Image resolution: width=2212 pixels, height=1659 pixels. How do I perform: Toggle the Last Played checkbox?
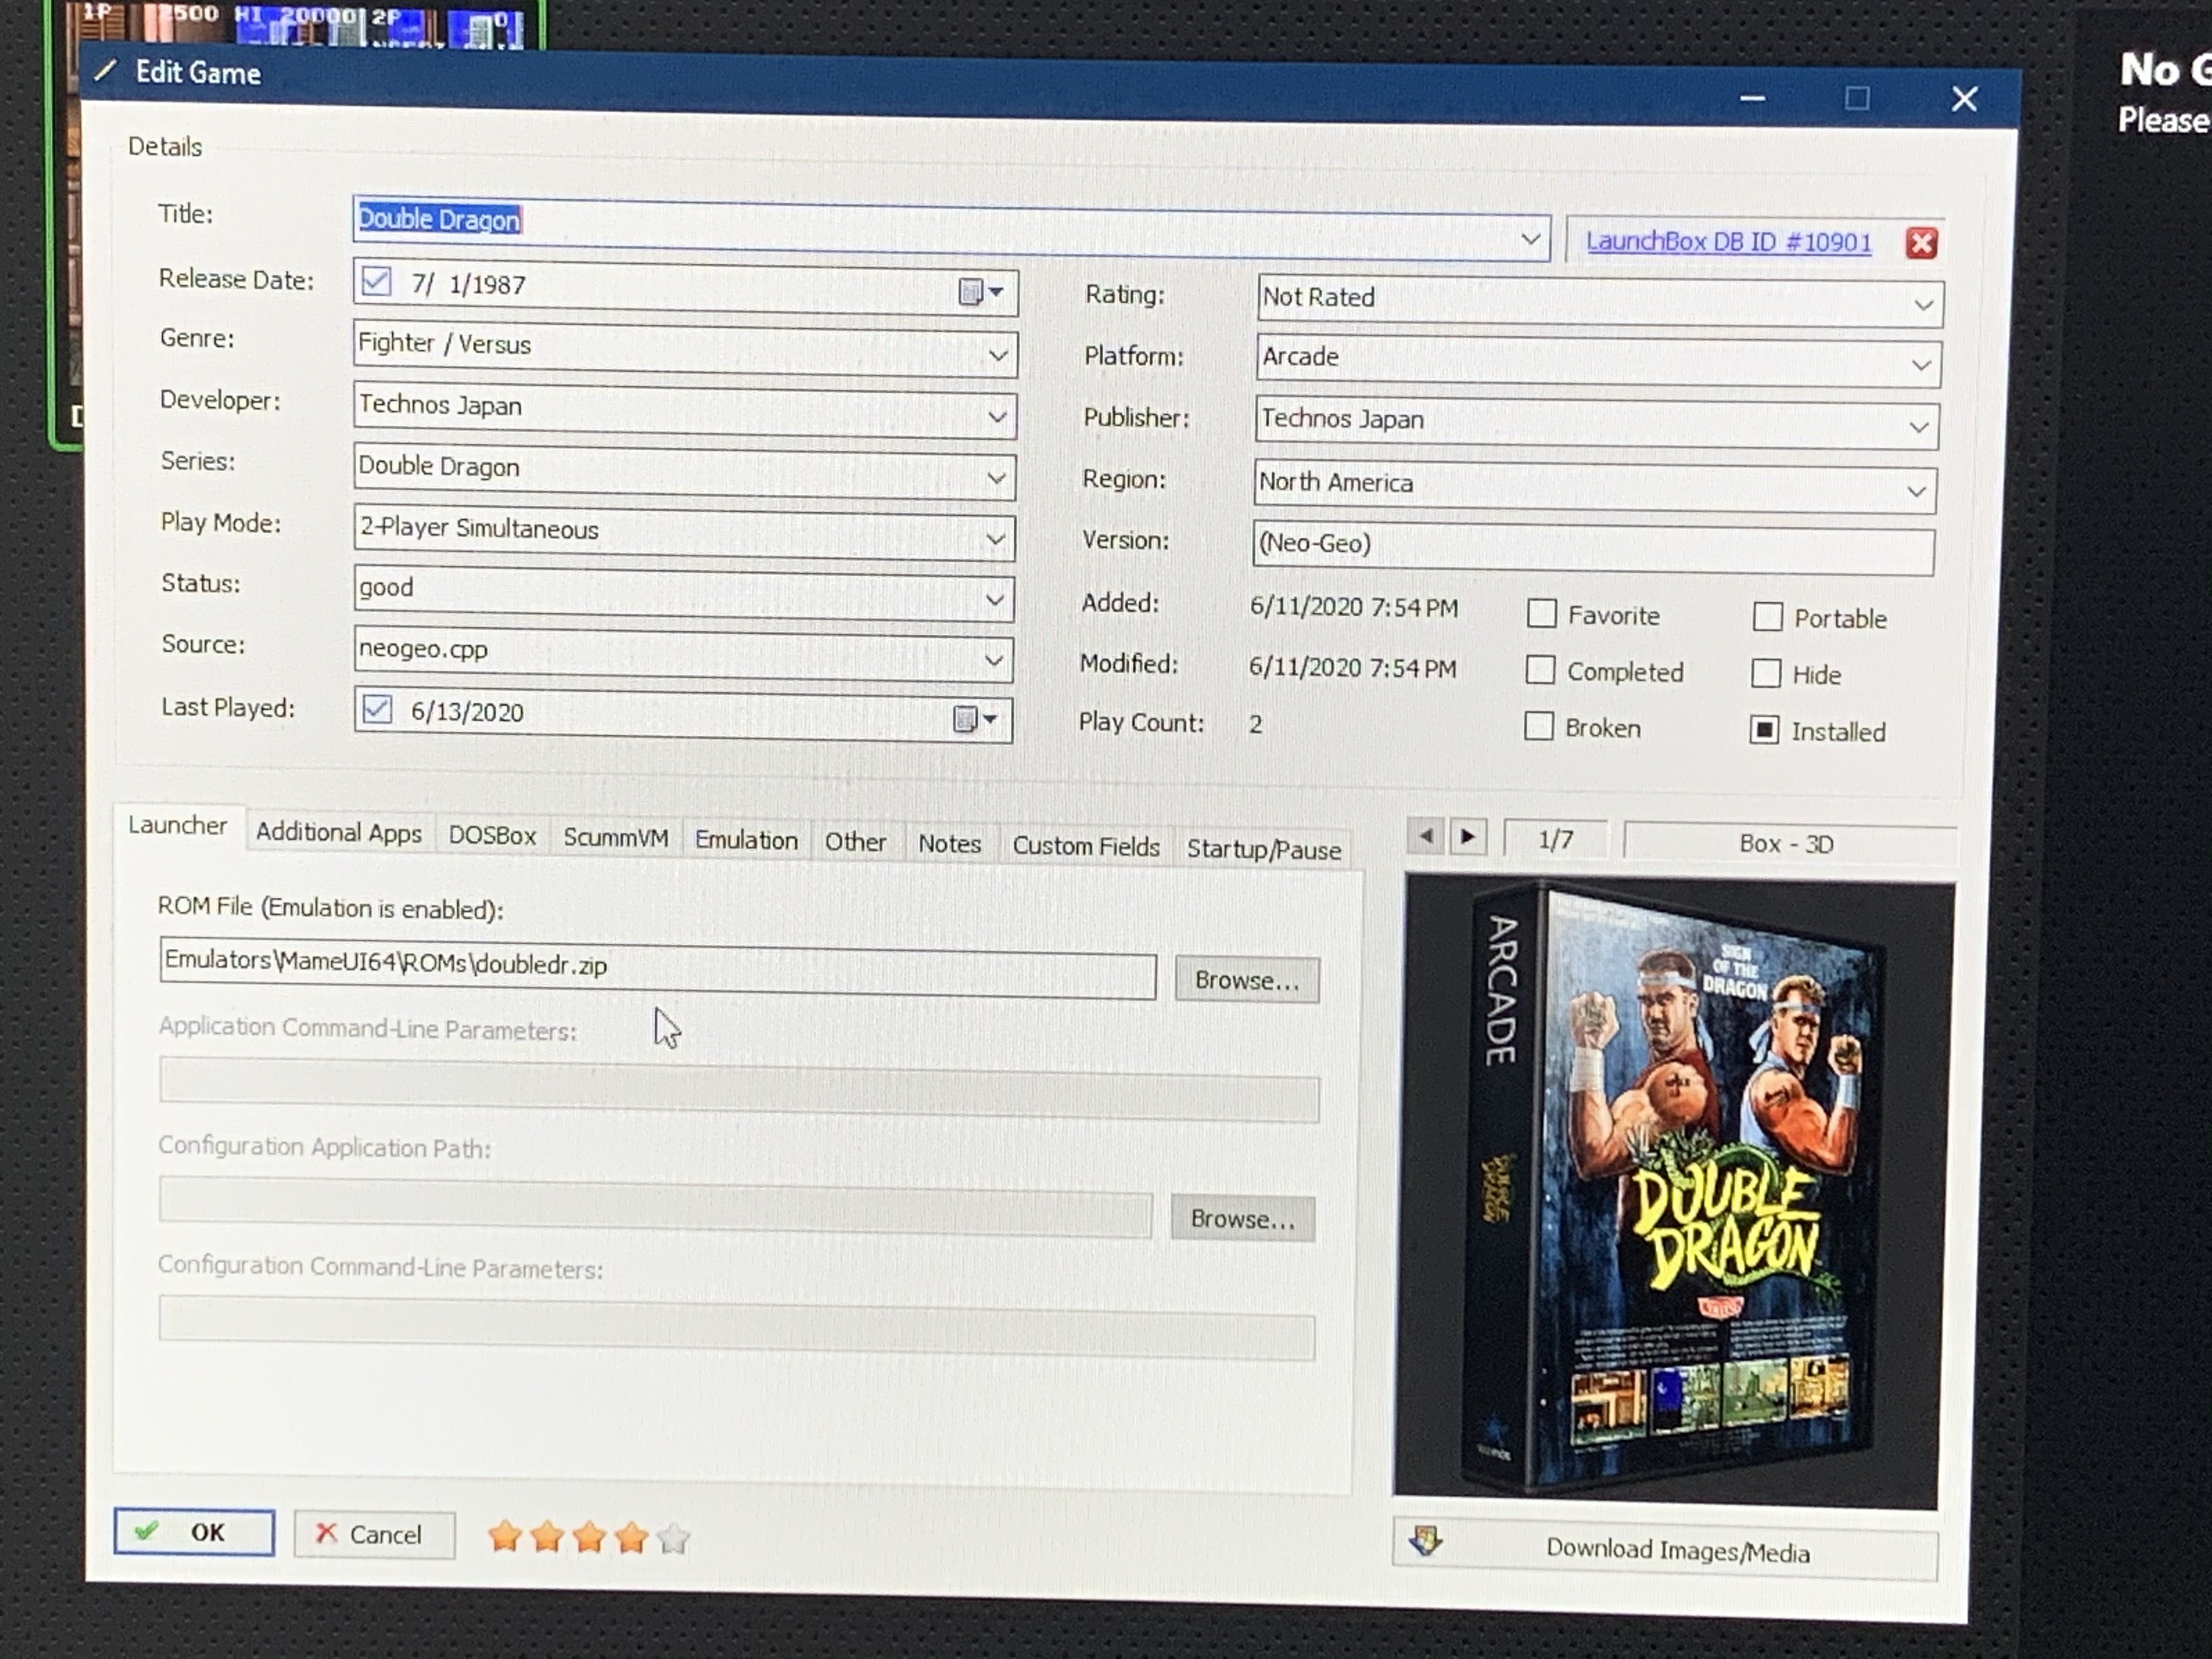376,709
